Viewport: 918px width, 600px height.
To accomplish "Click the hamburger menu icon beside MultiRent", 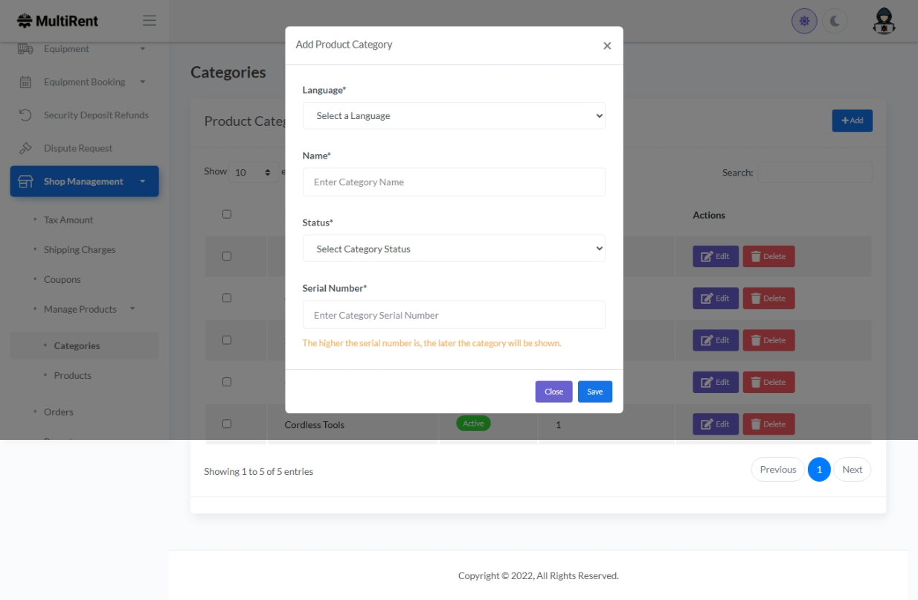I will [150, 21].
